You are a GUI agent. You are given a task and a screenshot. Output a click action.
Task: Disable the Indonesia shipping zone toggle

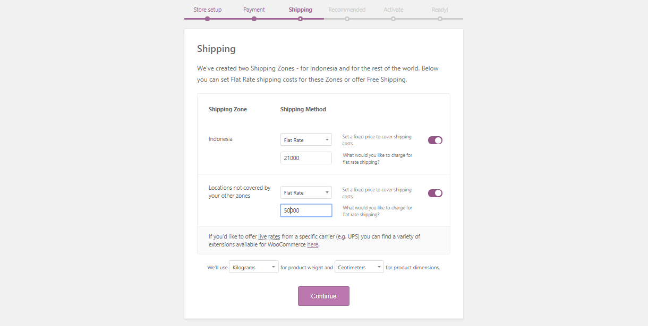[x=435, y=140]
